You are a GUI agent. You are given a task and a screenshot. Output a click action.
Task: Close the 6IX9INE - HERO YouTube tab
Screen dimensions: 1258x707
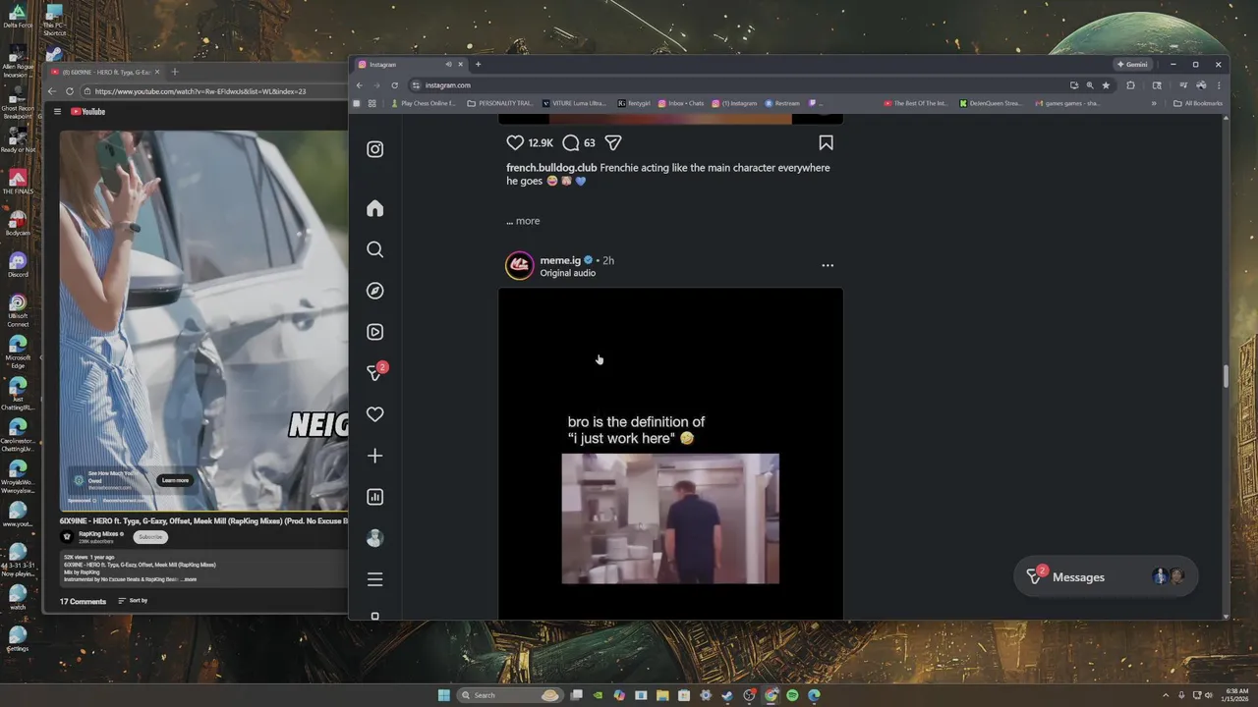(156, 72)
